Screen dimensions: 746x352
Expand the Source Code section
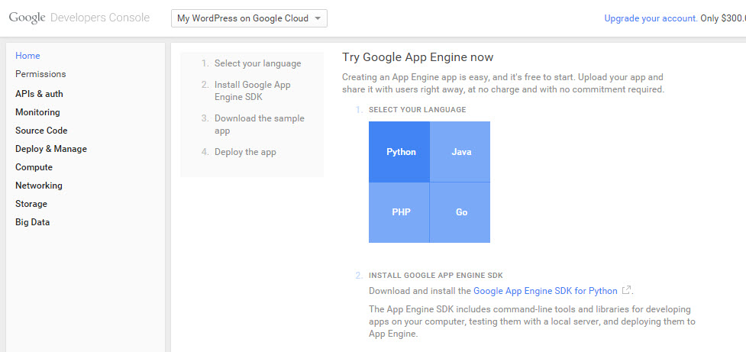(x=41, y=131)
